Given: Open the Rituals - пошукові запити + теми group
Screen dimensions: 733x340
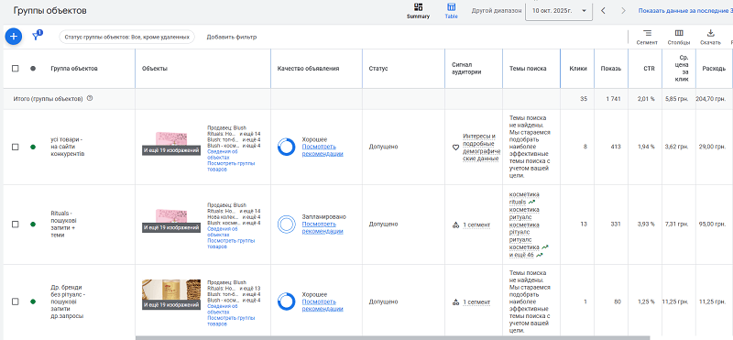Looking at the screenshot, I should [x=64, y=225].
